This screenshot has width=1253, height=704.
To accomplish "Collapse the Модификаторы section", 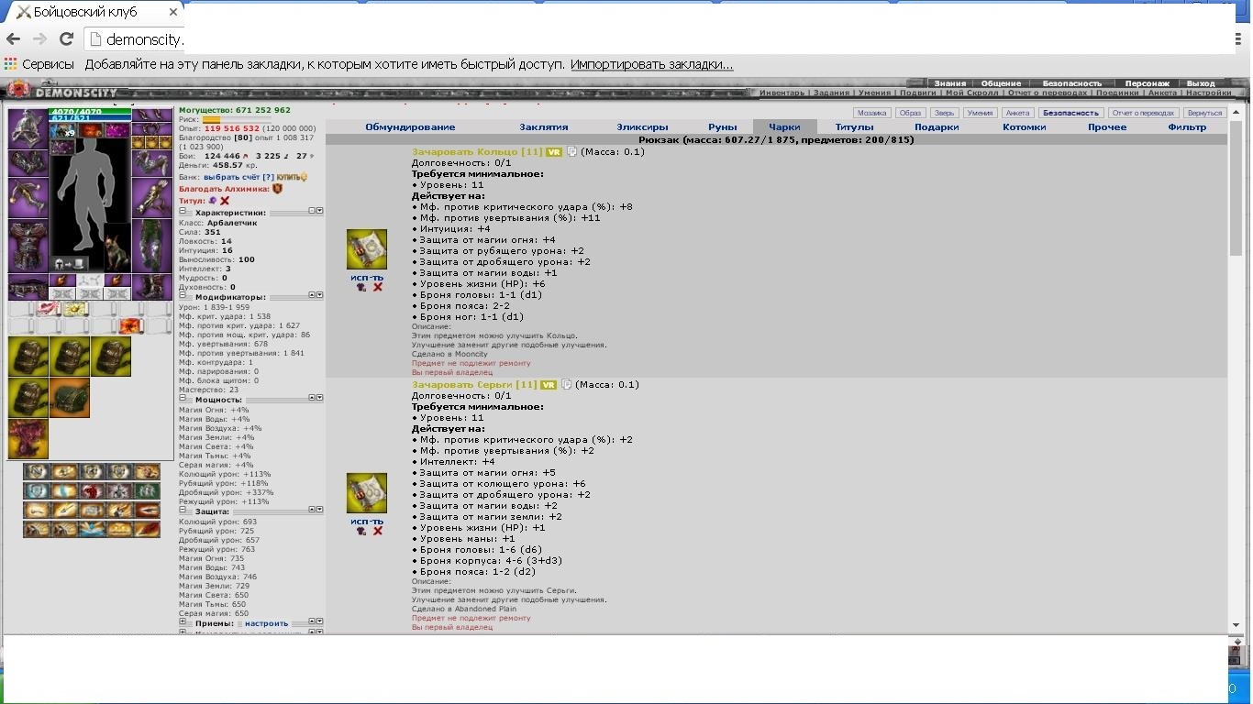I will click(183, 295).
